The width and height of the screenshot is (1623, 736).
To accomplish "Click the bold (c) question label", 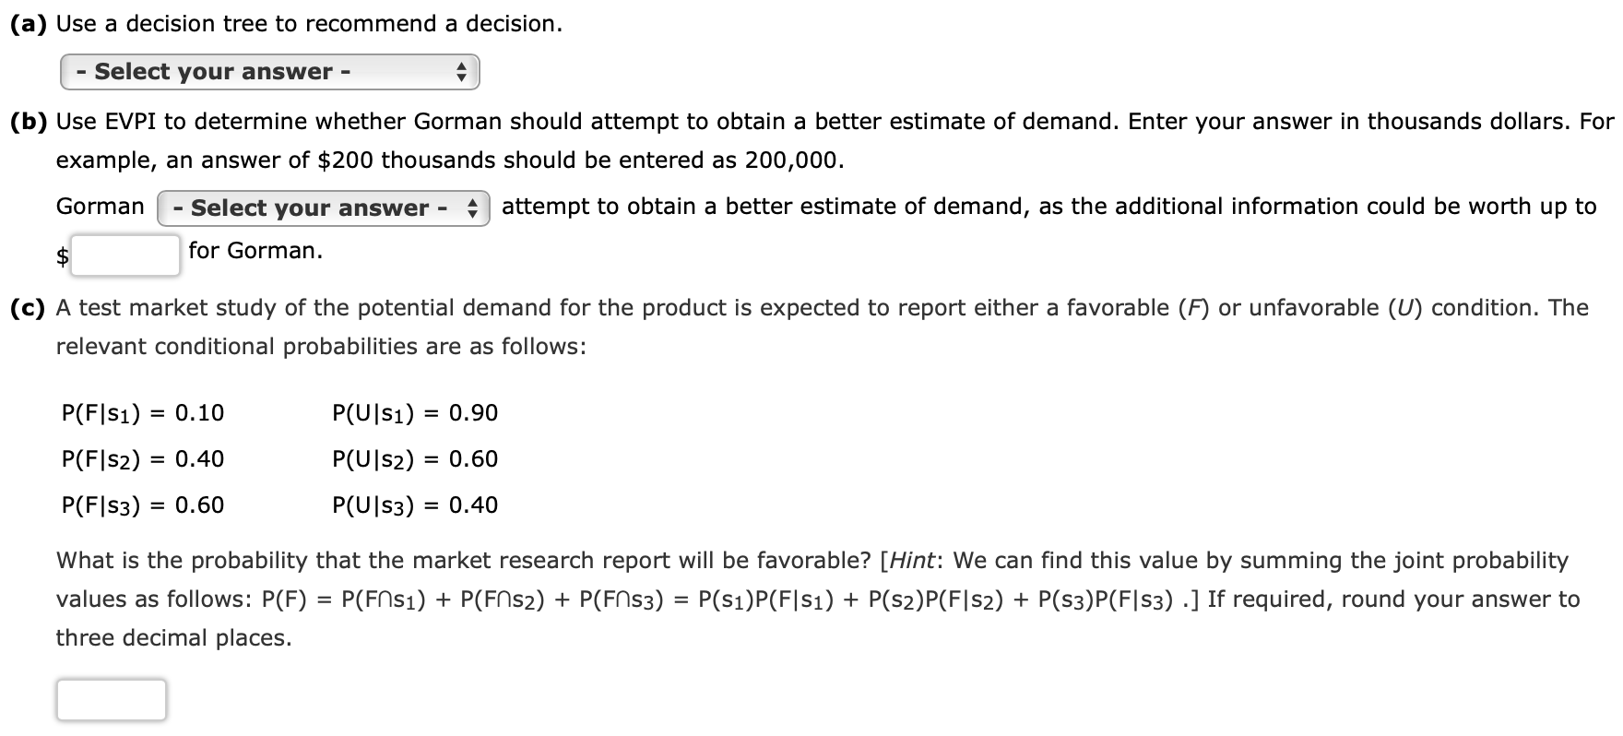I will pyautogui.click(x=29, y=307).
